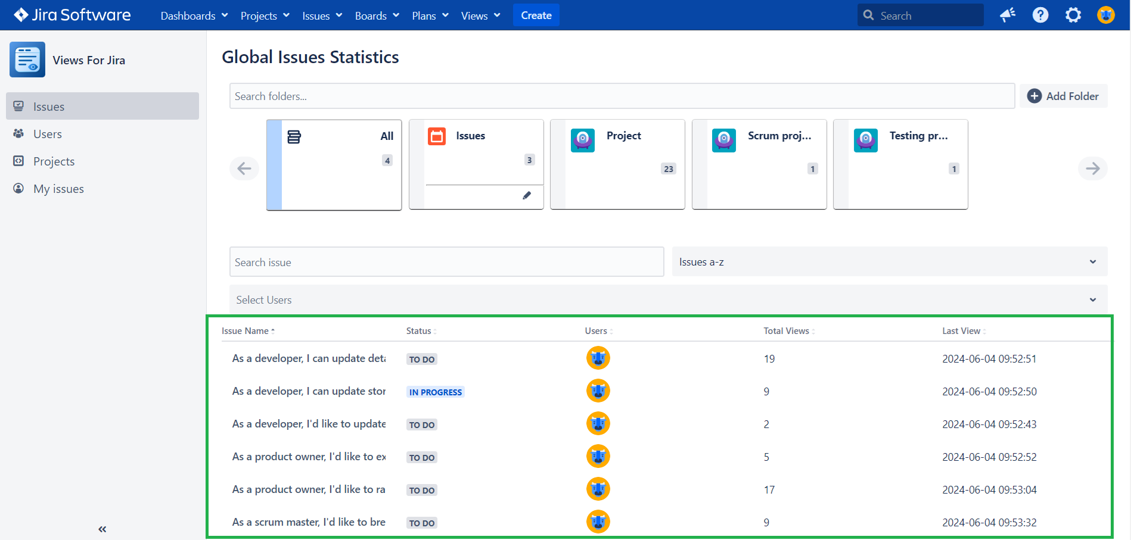The height and width of the screenshot is (540, 1131).
Task: Click the Search folders input field
Action: (622, 96)
